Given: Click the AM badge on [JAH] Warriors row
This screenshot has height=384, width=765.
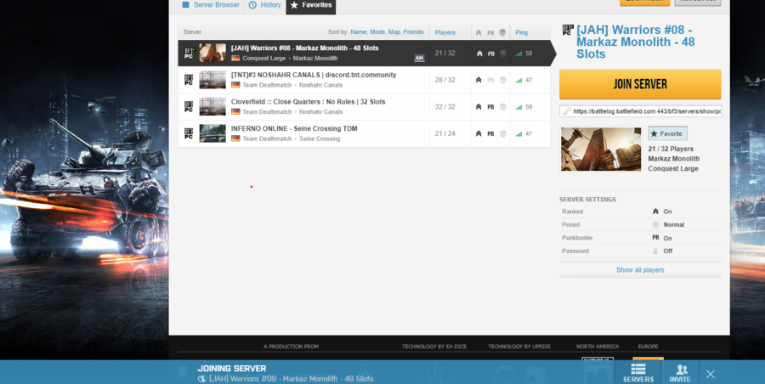Looking at the screenshot, I should point(419,58).
